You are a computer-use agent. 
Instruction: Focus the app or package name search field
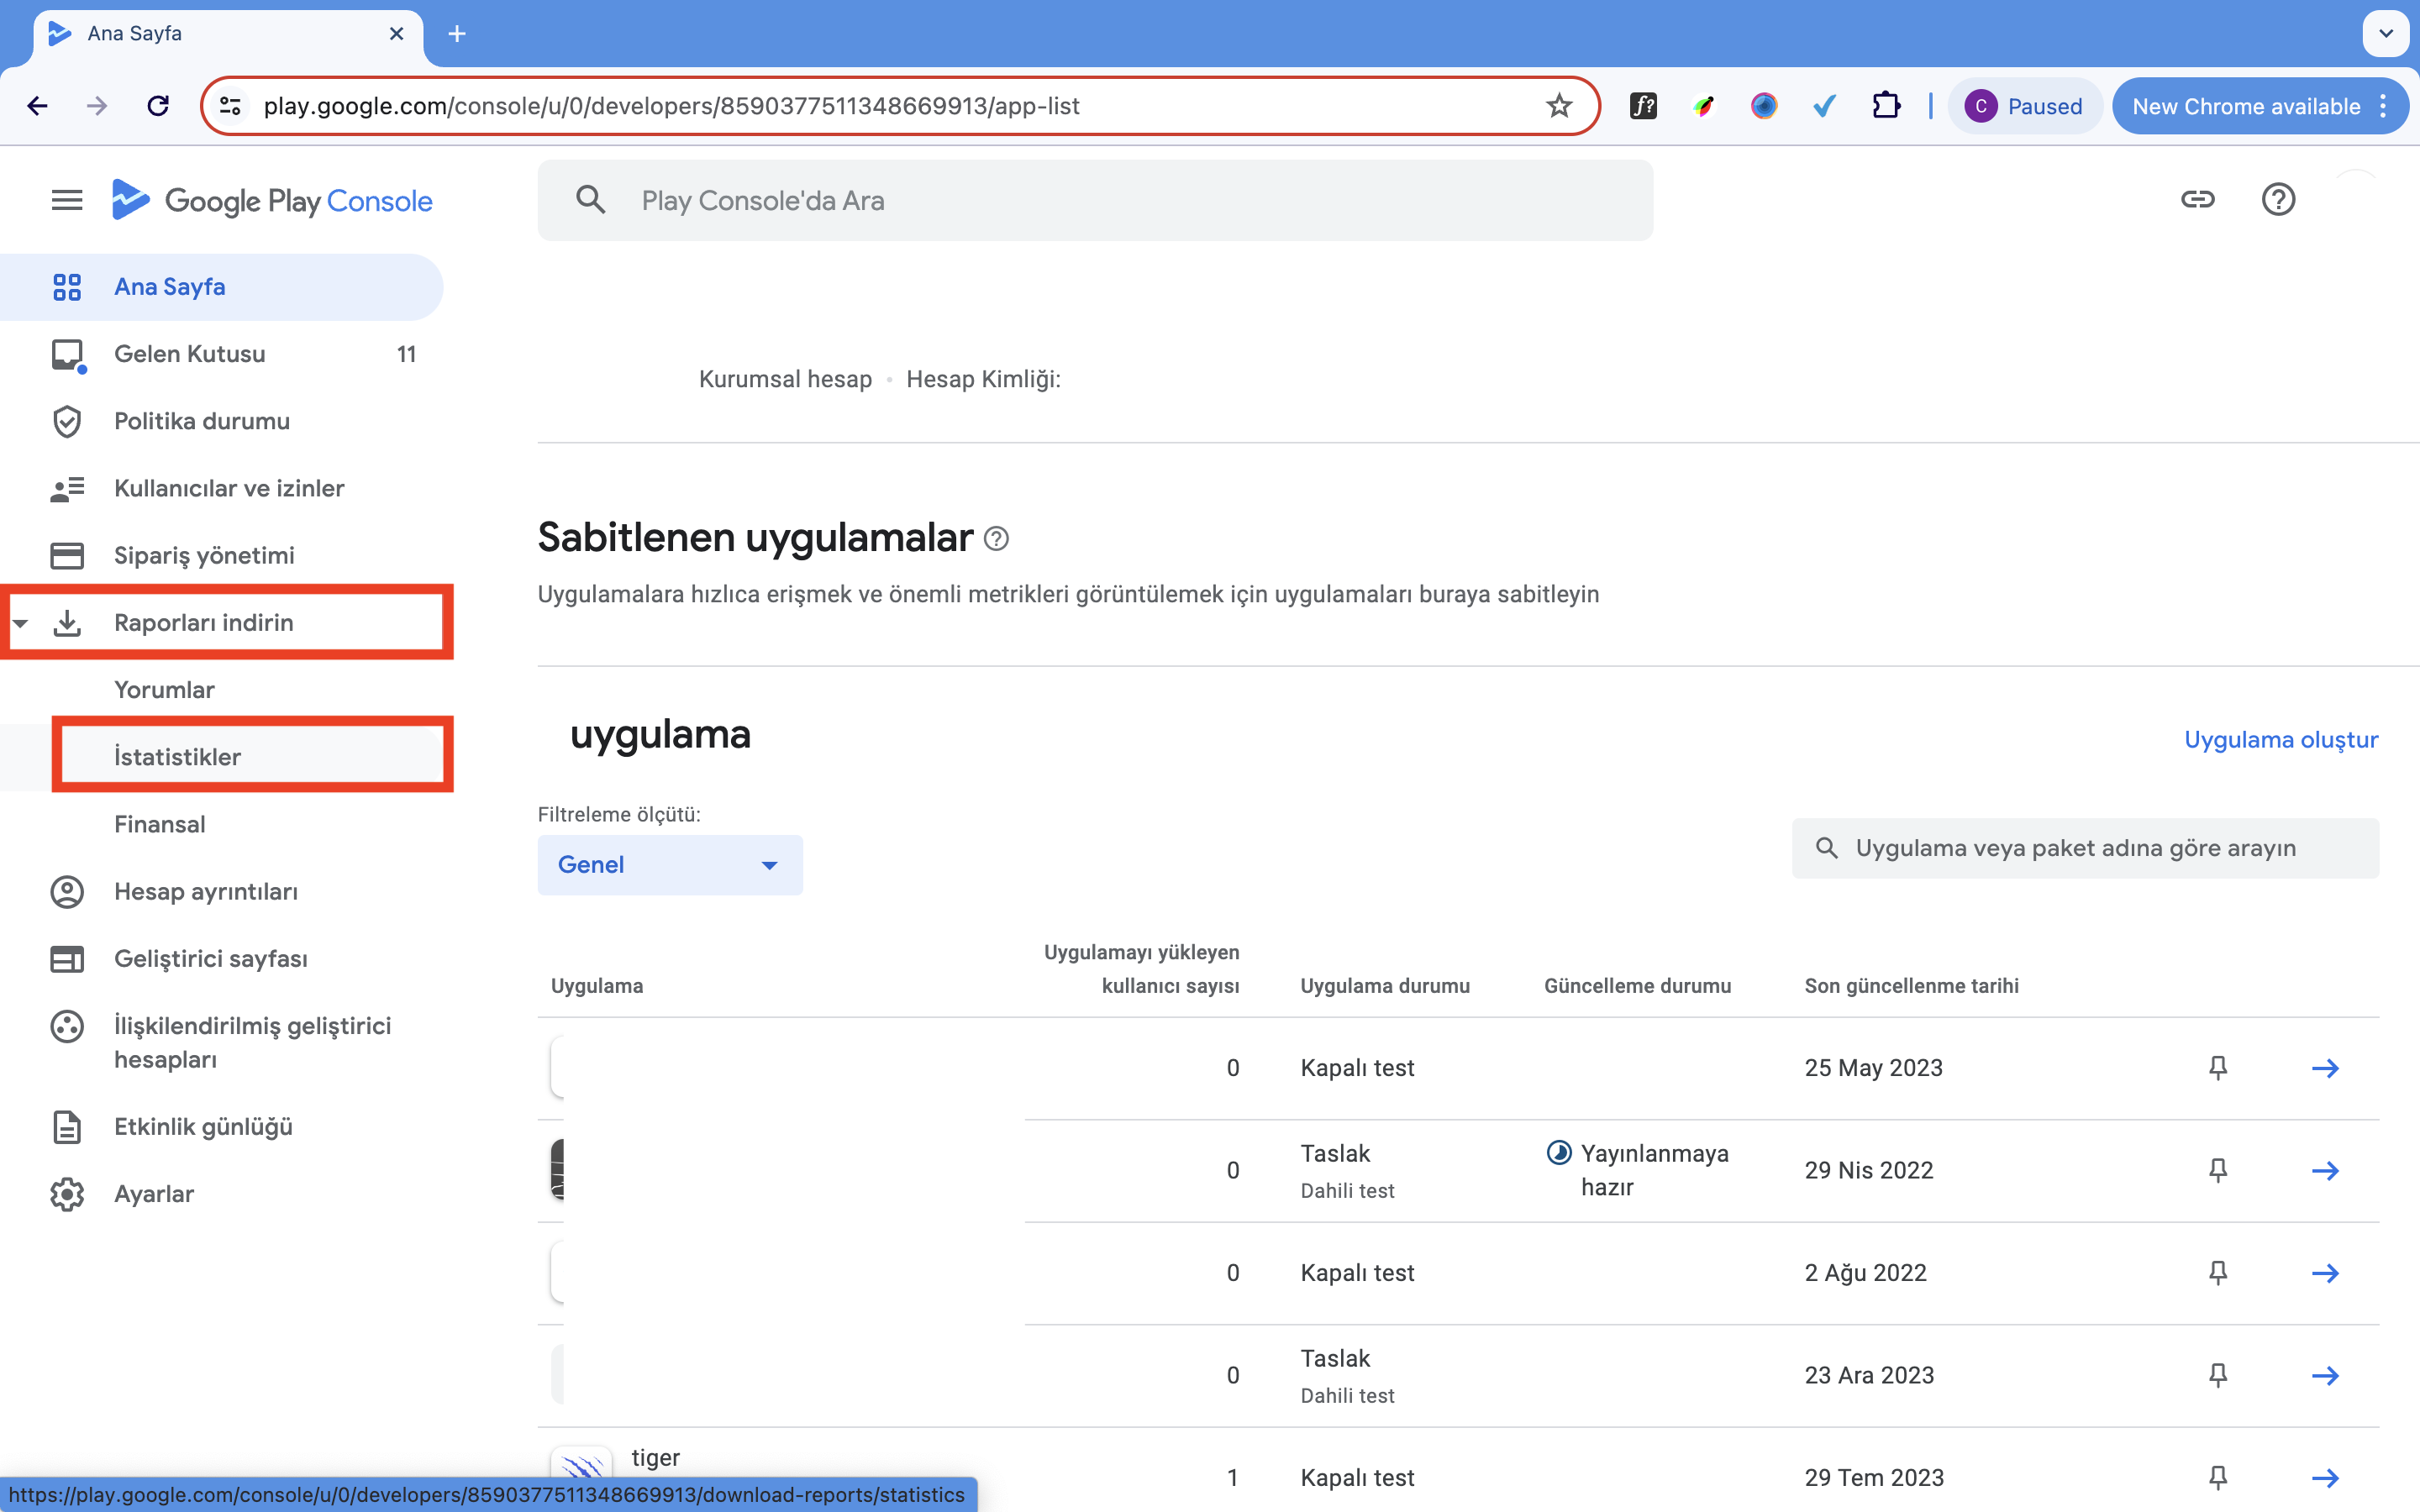pyautogui.click(x=2085, y=848)
